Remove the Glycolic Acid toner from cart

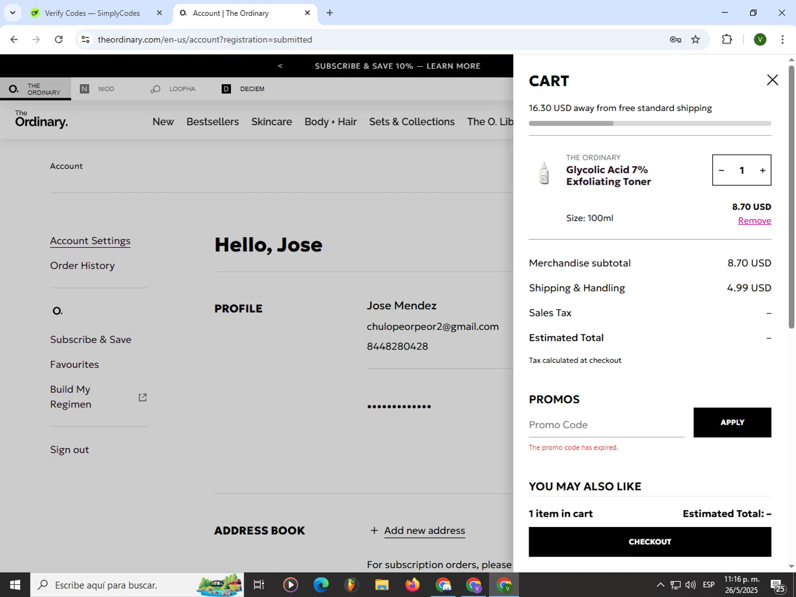tap(754, 221)
